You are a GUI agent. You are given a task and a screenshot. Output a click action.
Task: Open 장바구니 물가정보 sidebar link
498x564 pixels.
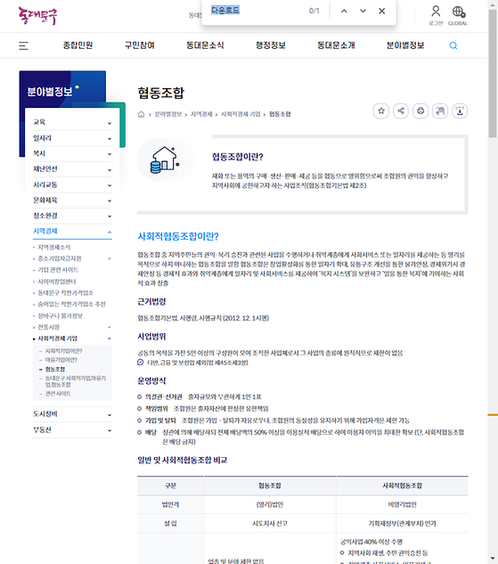[x=60, y=315]
